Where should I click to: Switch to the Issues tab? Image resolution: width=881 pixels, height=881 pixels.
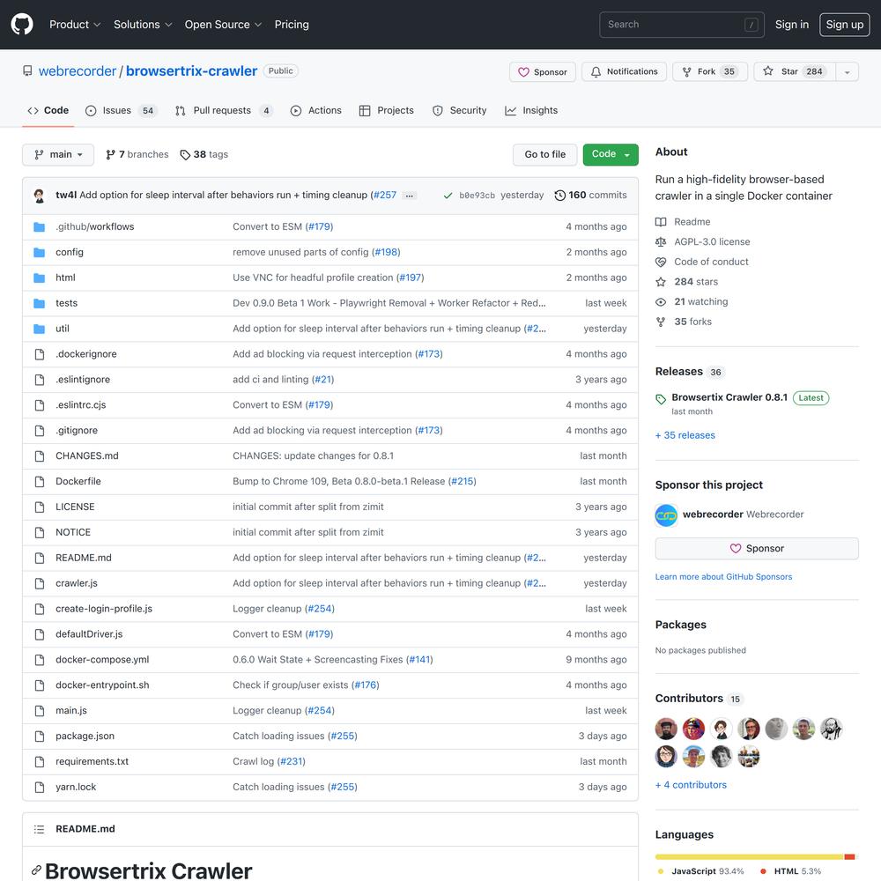122,111
